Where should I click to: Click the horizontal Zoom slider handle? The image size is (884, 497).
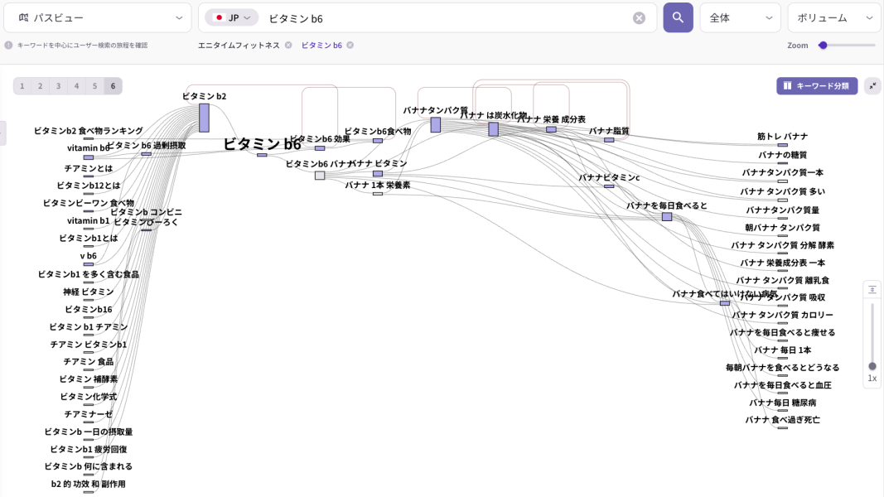[x=823, y=46]
